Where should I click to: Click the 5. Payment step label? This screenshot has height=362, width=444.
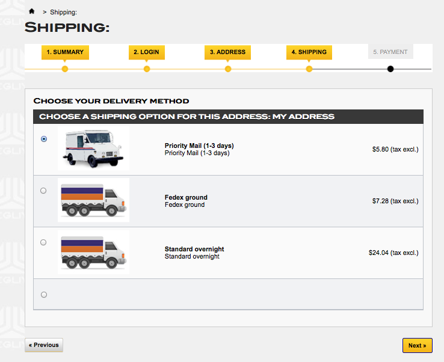click(x=390, y=52)
